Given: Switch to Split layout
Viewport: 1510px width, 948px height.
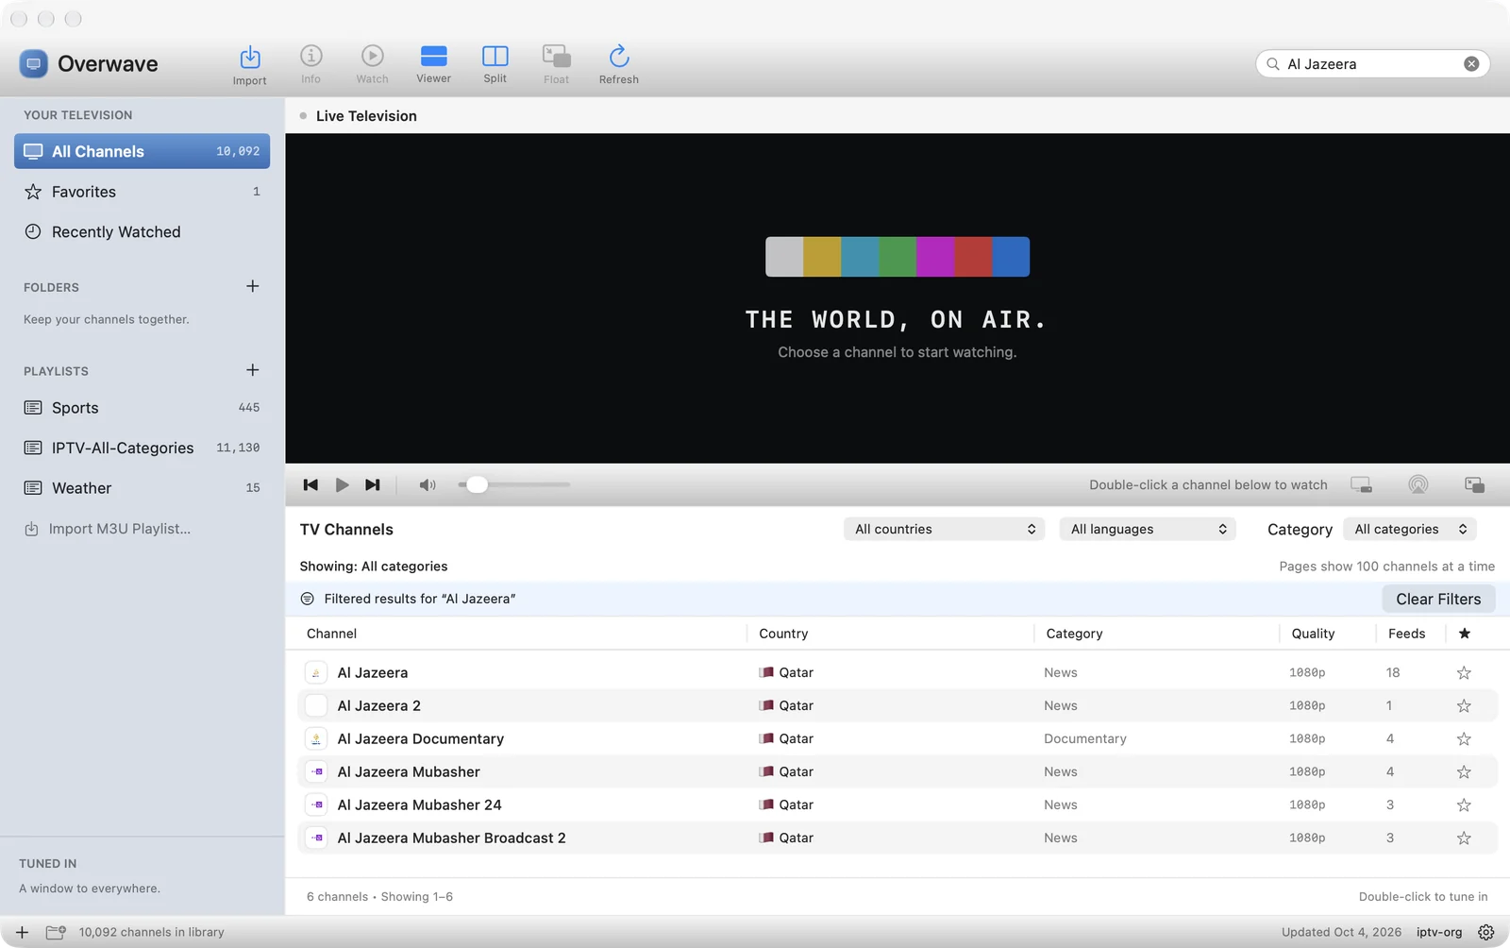Looking at the screenshot, I should pos(495,64).
